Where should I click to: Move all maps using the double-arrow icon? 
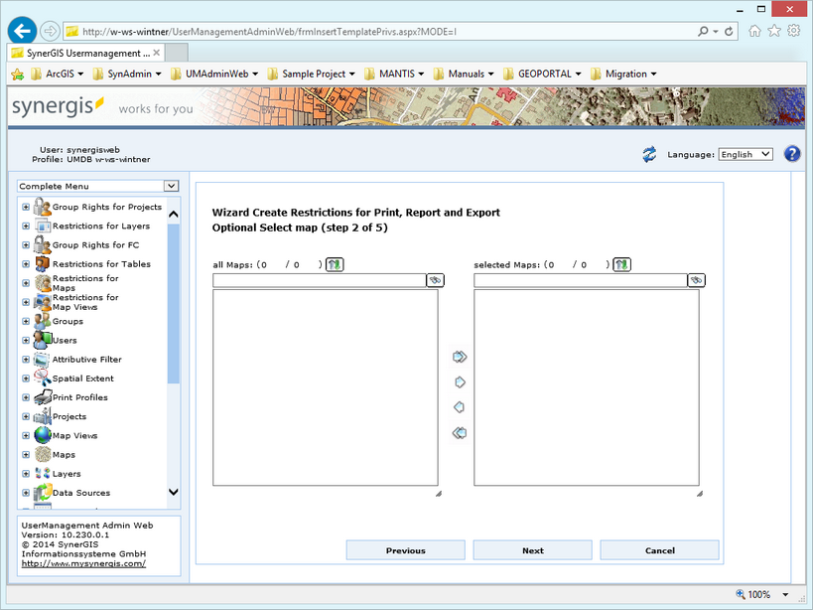pyautogui.click(x=459, y=356)
